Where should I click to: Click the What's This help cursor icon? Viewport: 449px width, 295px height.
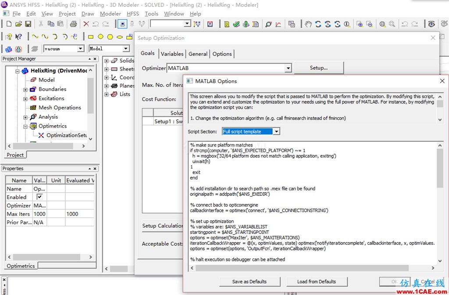[x=18, y=37]
